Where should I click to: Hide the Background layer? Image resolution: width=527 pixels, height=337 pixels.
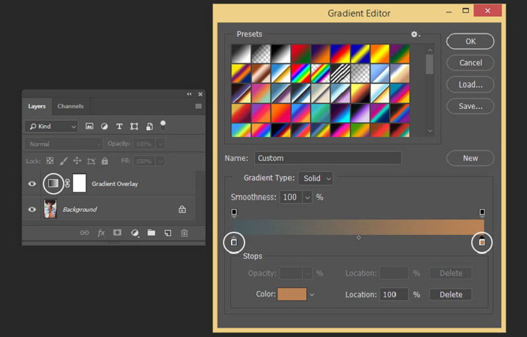point(32,209)
